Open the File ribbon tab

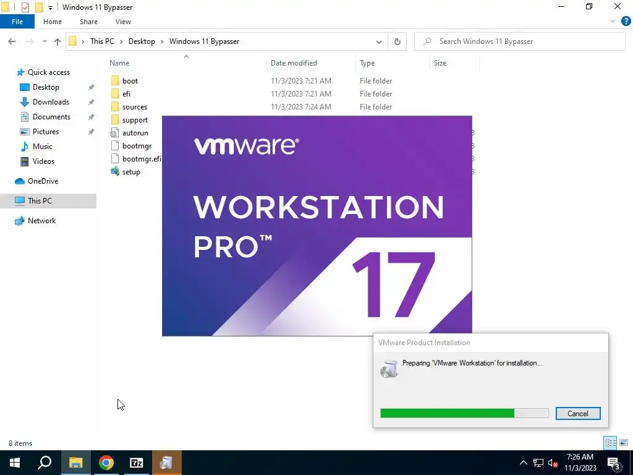(17, 22)
